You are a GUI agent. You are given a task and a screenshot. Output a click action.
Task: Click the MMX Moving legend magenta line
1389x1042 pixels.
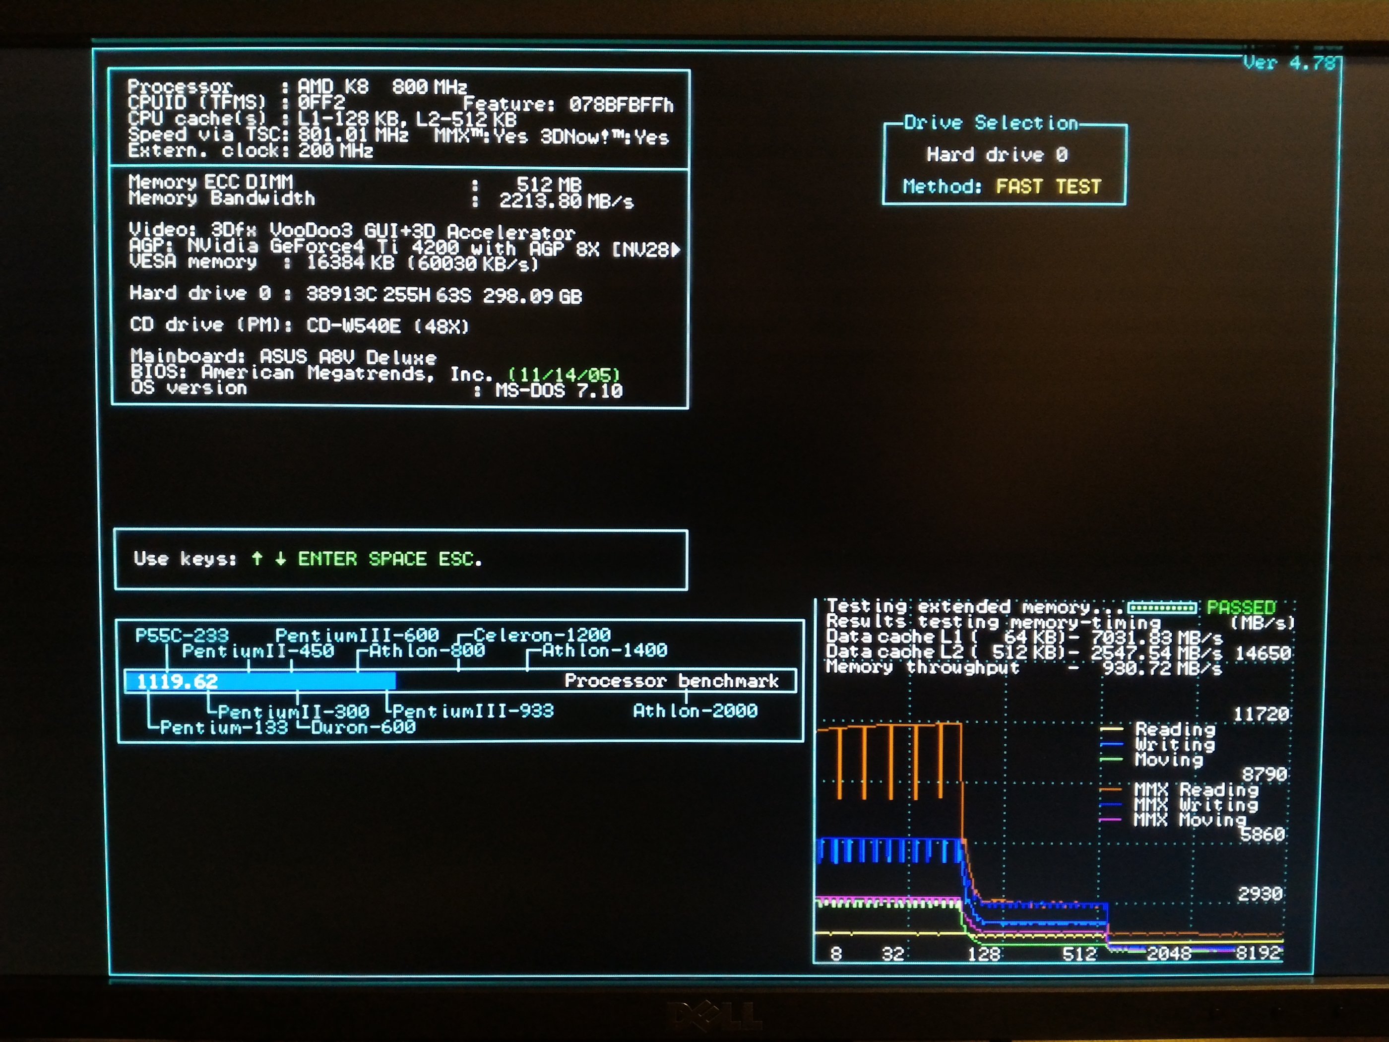(1110, 820)
